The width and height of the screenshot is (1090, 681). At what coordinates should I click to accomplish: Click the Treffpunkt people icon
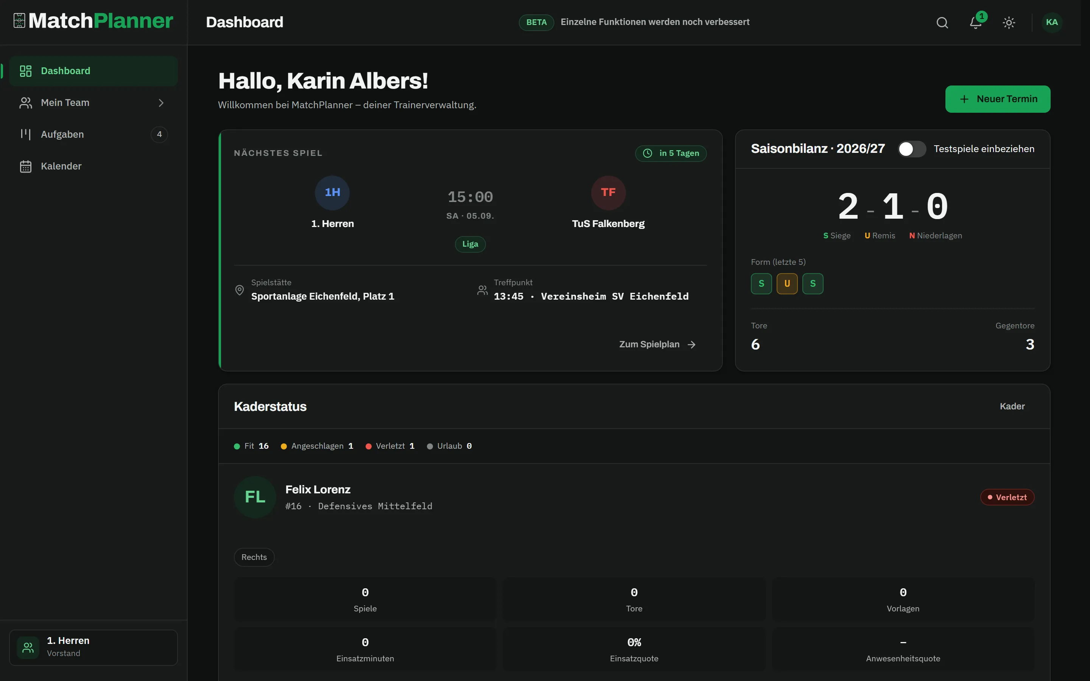click(483, 290)
